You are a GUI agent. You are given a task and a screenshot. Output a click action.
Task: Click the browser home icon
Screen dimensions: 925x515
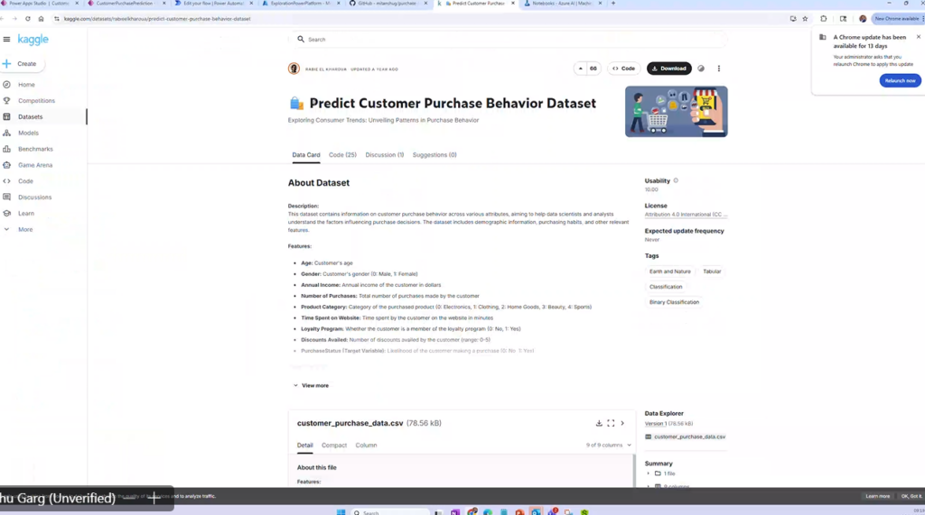[41, 19]
